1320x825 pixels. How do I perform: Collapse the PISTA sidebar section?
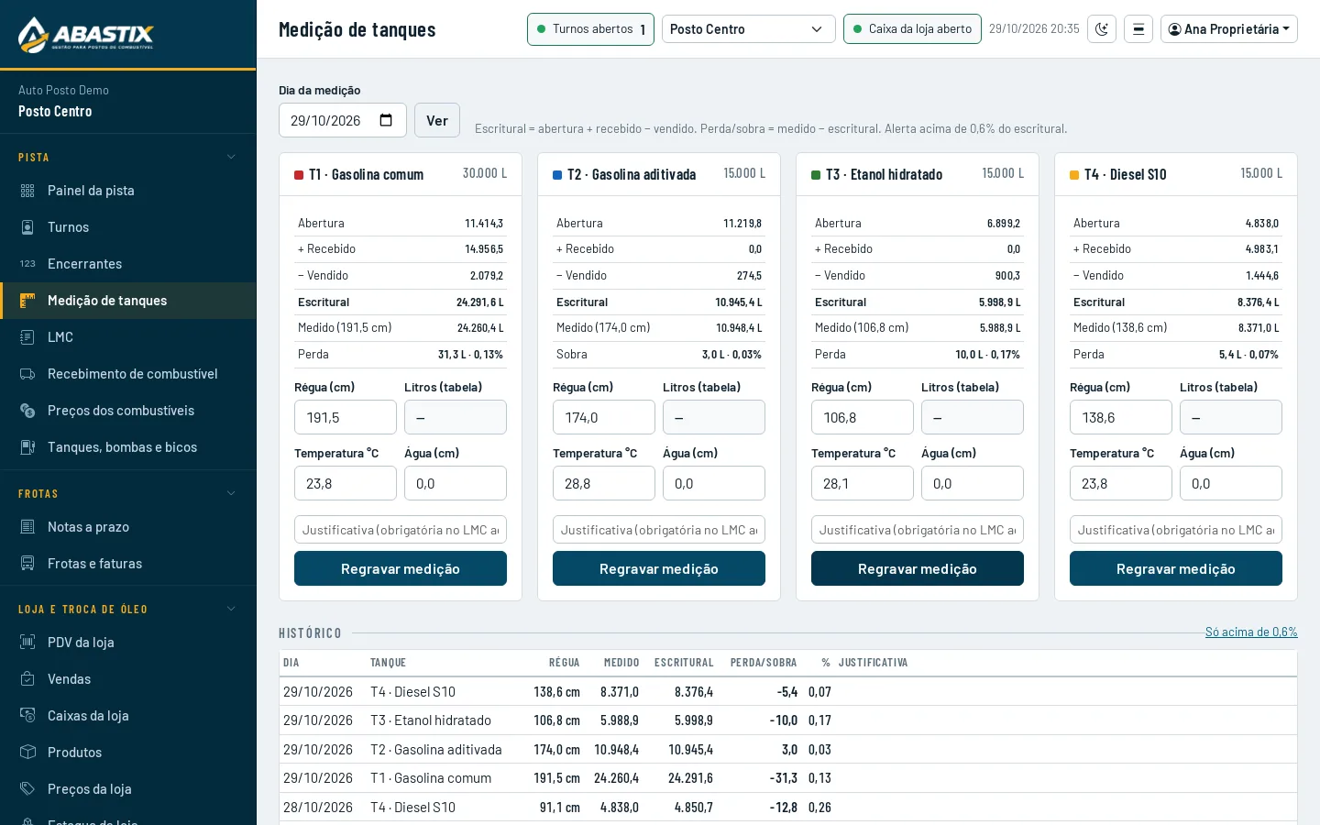click(x=231, y=157)
